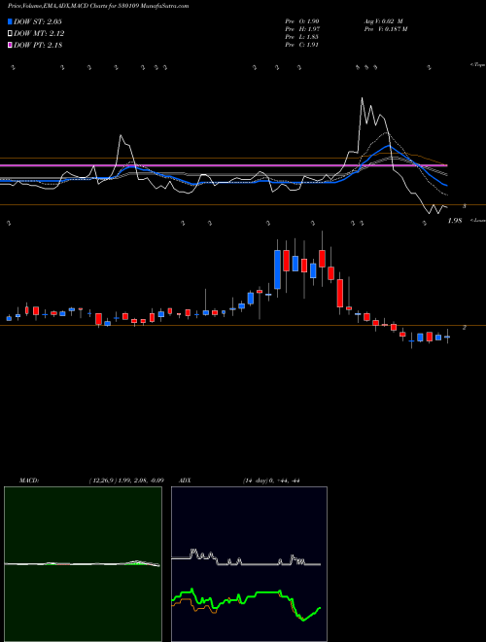
Task: Click the chart title mentioning MunafaSutra.com
Action: click(x=98, y=7)
